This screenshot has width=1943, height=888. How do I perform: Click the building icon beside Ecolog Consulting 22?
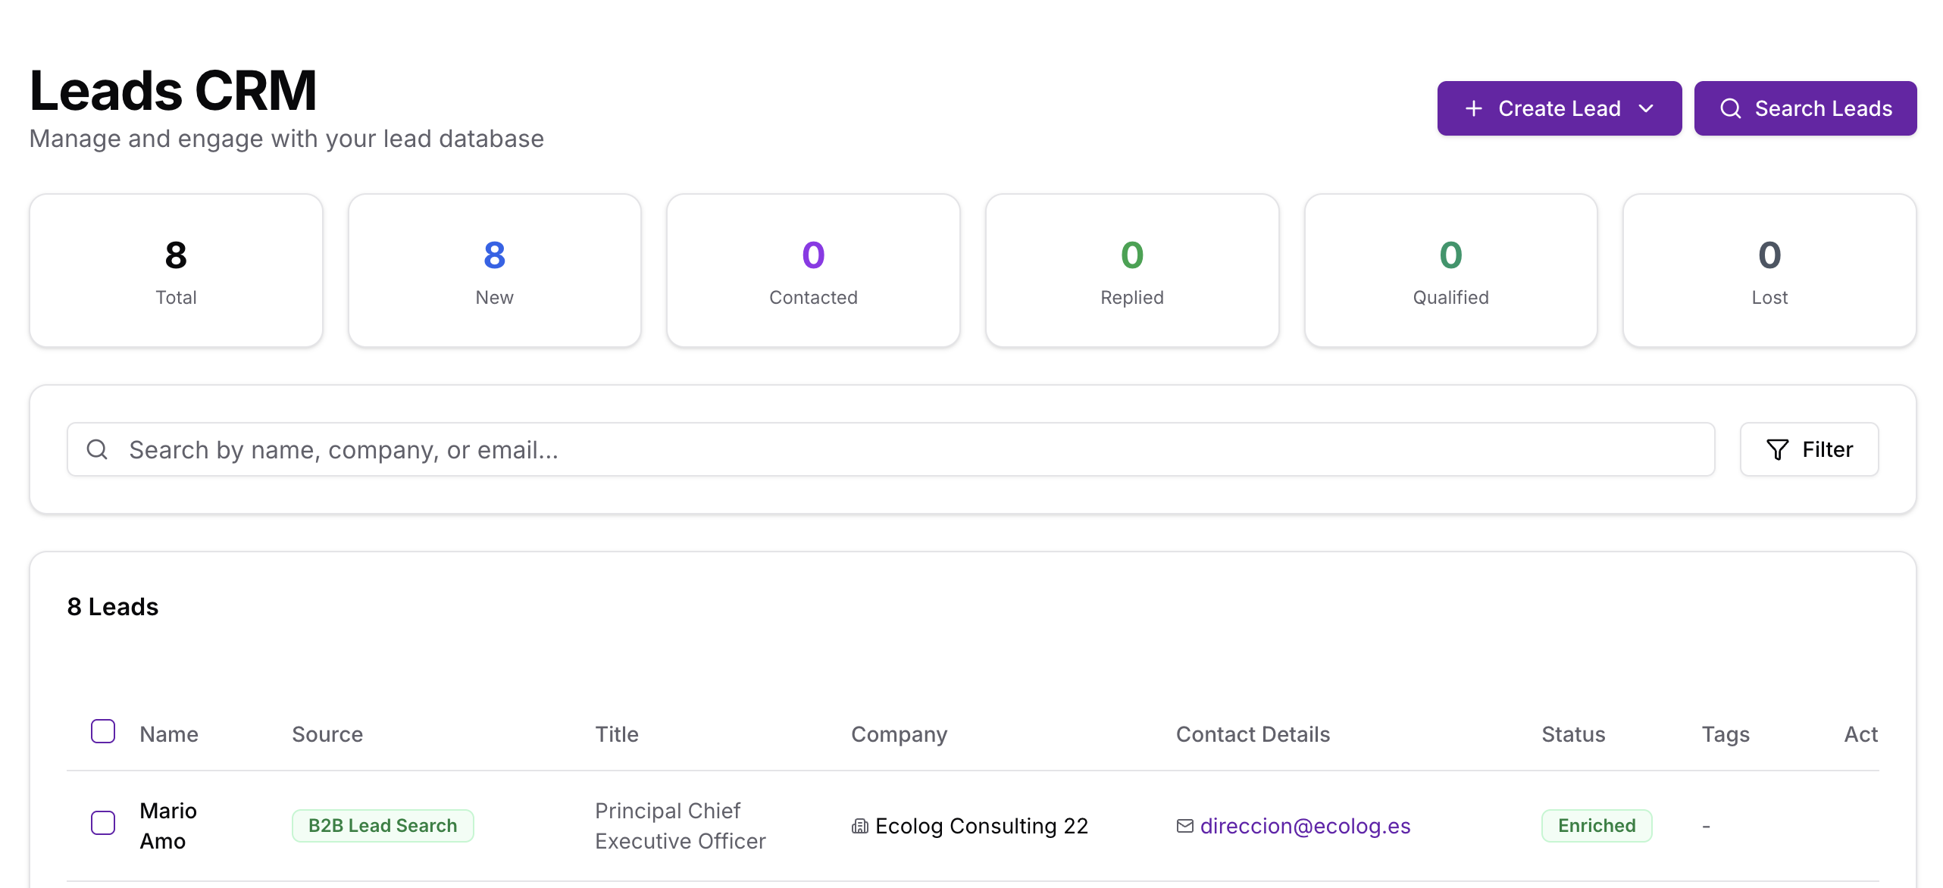coord(859,826)
